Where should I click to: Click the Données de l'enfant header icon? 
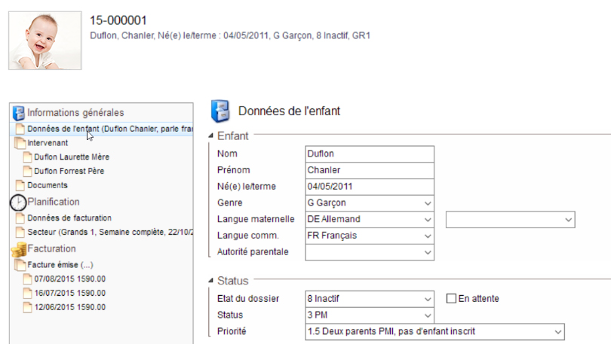pos(220,111)
